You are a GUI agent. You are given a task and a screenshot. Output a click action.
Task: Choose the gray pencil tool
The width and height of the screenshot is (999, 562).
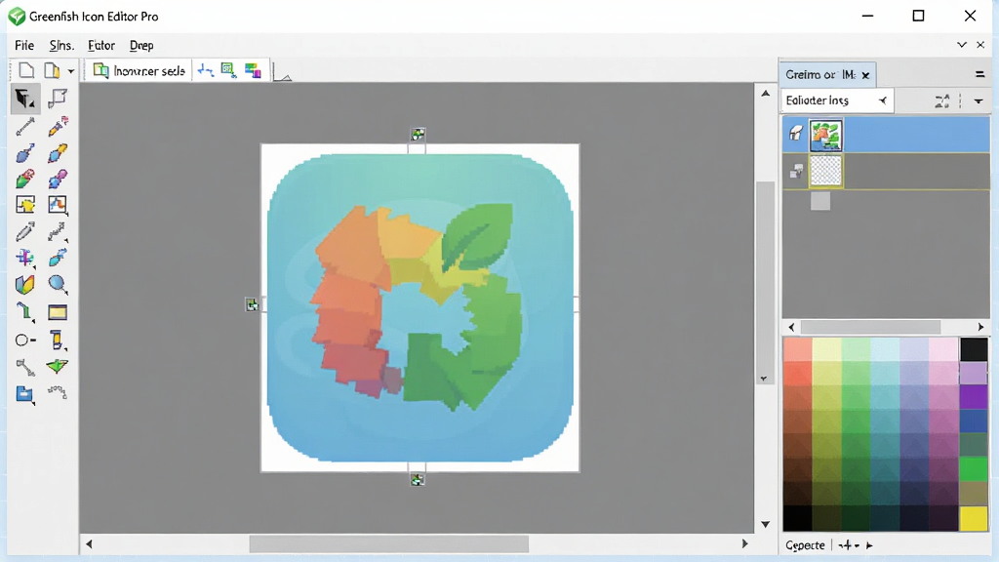point(24,231)
